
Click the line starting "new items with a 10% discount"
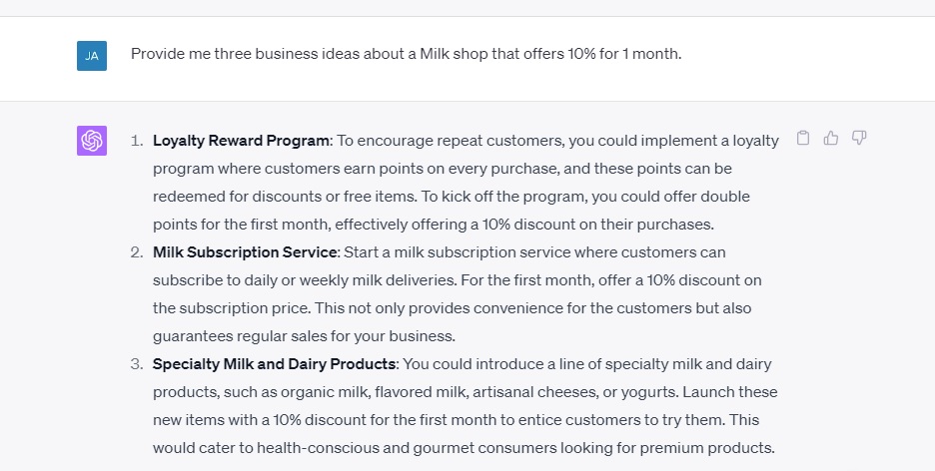465,420
